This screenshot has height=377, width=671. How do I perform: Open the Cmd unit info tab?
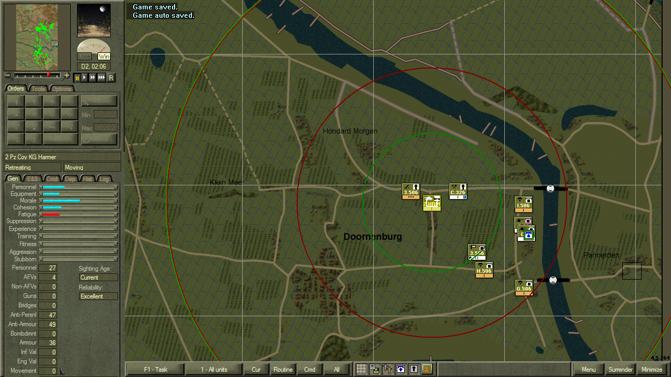pos(52,179)
